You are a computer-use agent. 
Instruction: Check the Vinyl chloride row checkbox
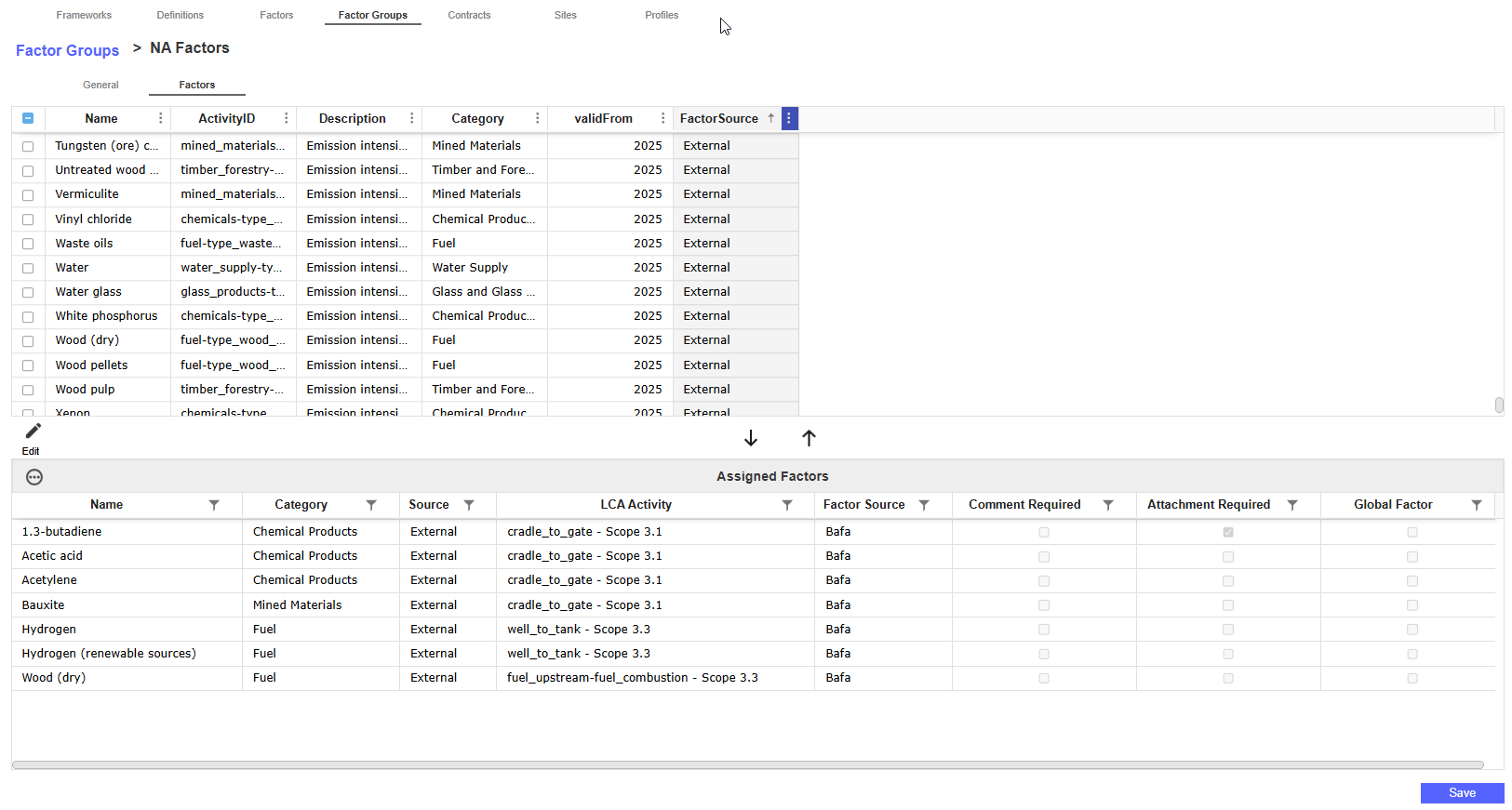[28, 219]
